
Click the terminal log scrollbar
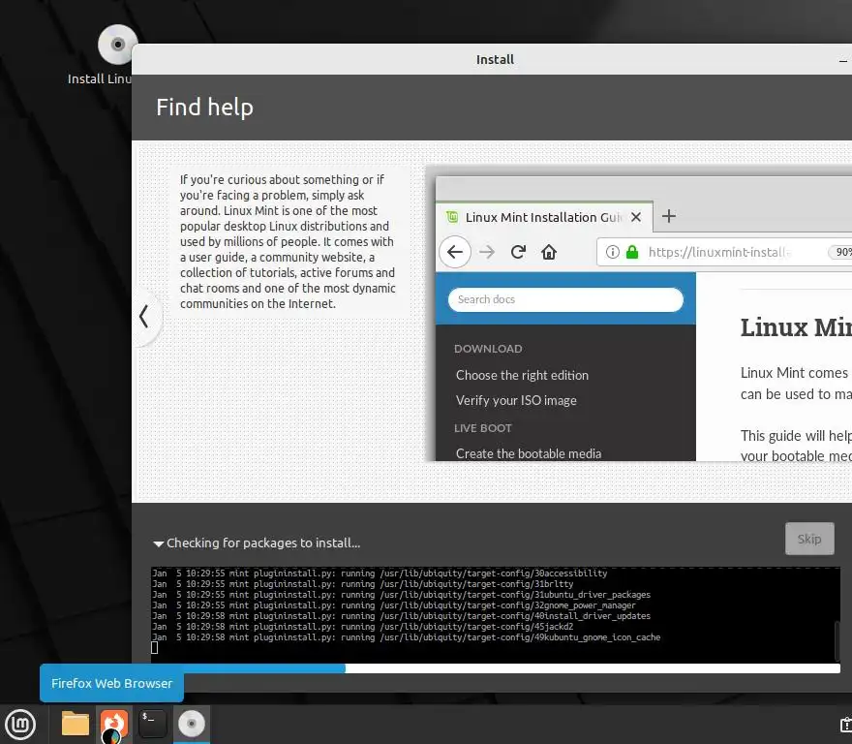point(837,640)
